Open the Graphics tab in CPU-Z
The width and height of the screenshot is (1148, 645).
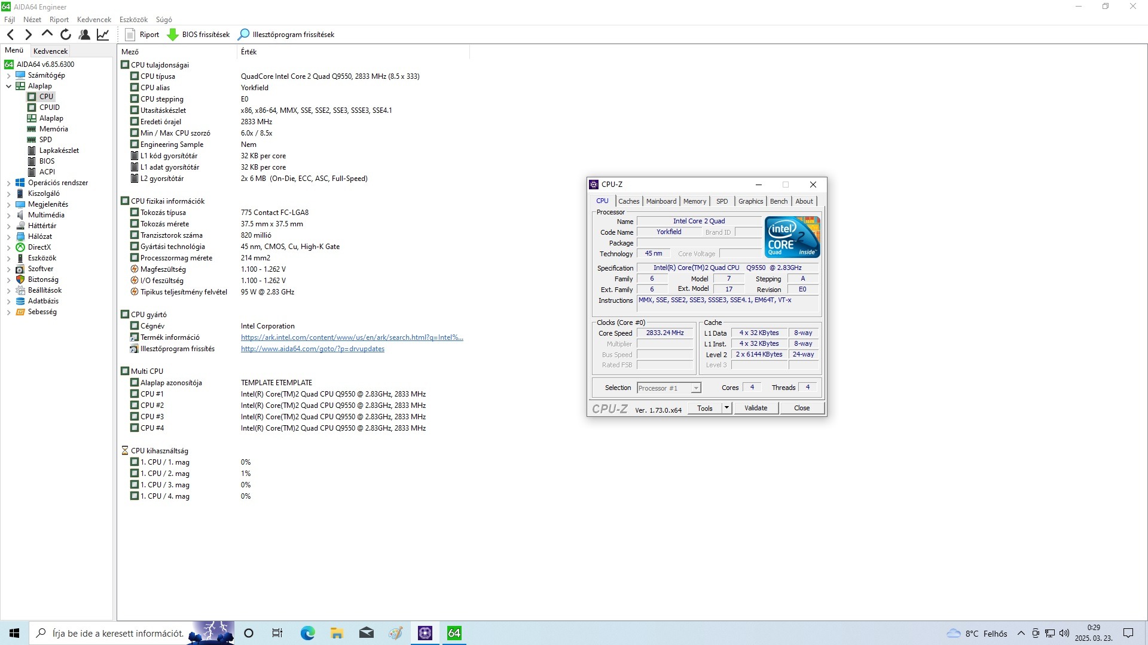coord(750,201)
